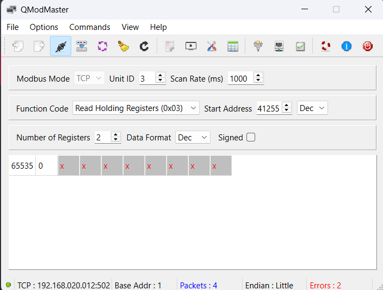The width and height of the screenshot is (383, 290).
Task: Open the View menu
Action: [x=130, y=27]
